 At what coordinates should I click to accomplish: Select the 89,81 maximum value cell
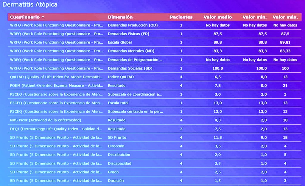(285, 42)
